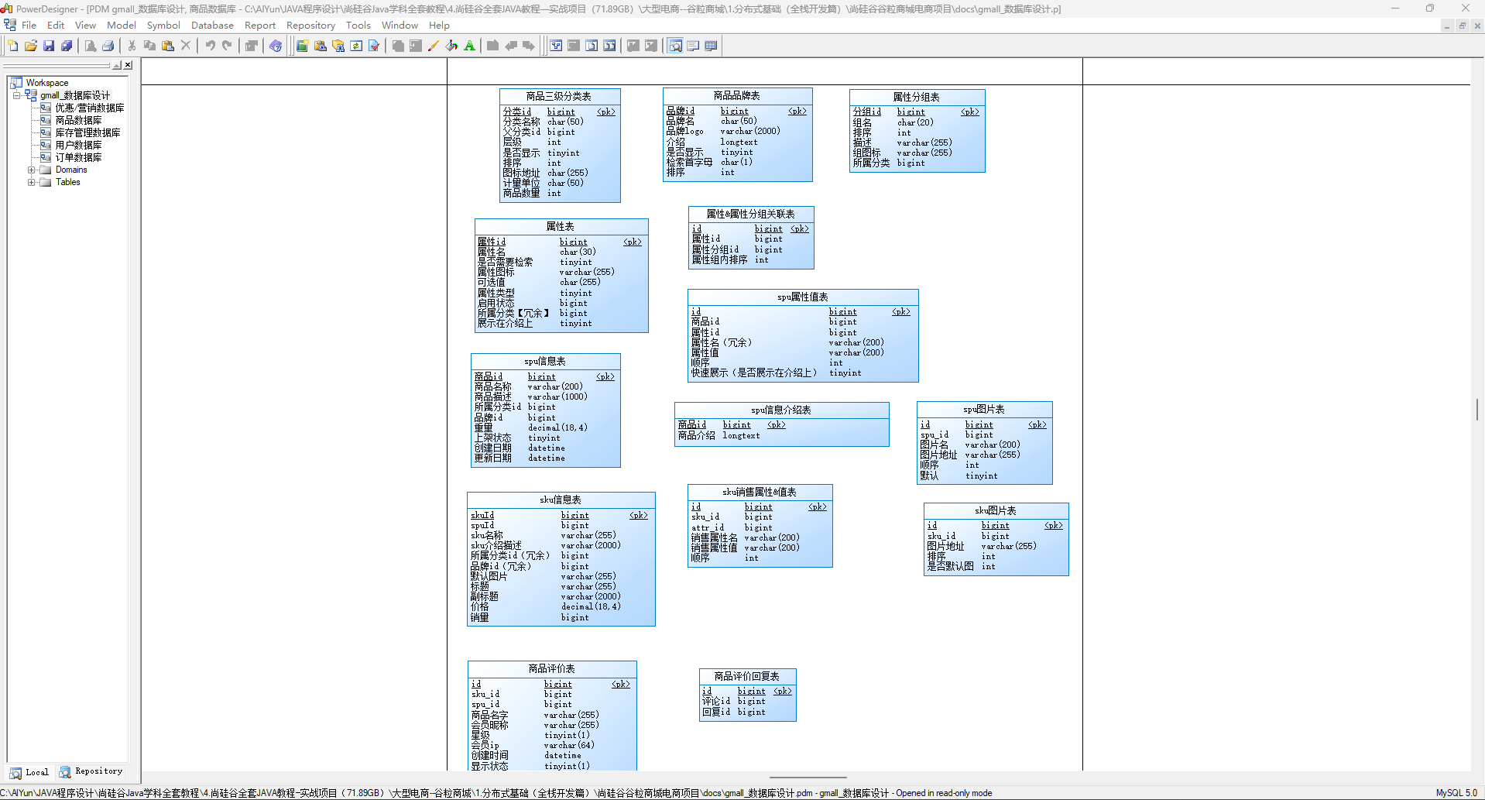Select the sku信息表 table title
1485x800 pixels.
[x=561, y=500]
